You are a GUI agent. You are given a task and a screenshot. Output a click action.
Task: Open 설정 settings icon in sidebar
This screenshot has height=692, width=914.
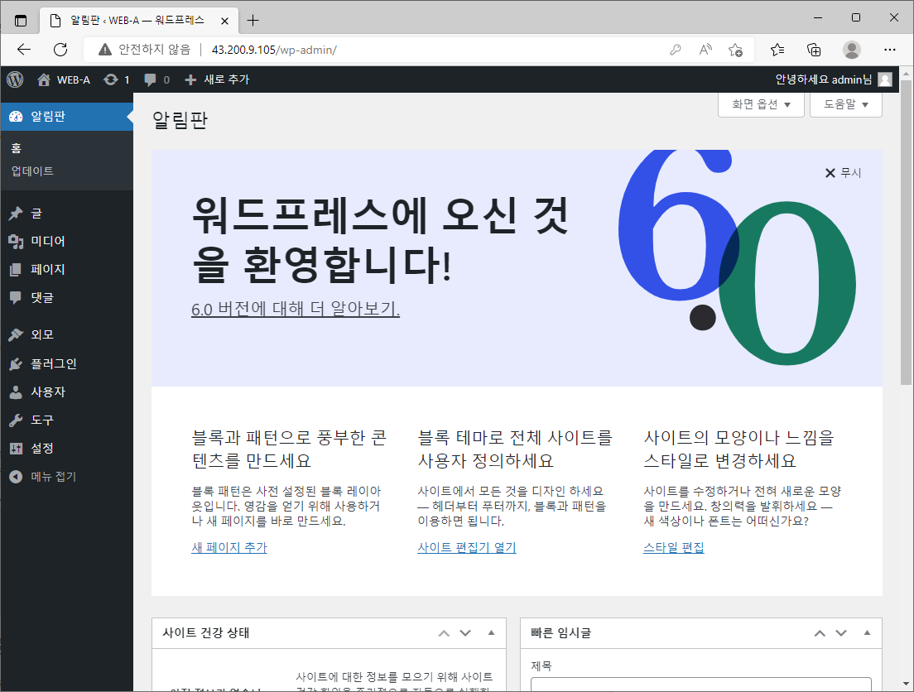16,449
